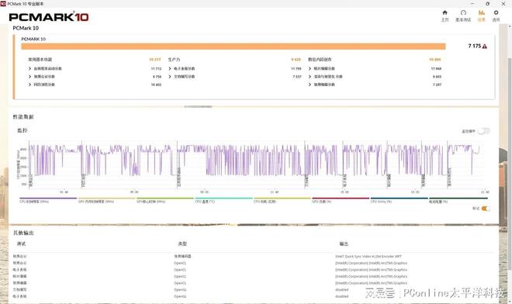Toggle red GPU load legend

pyautogui.click(x=341, y=200)
